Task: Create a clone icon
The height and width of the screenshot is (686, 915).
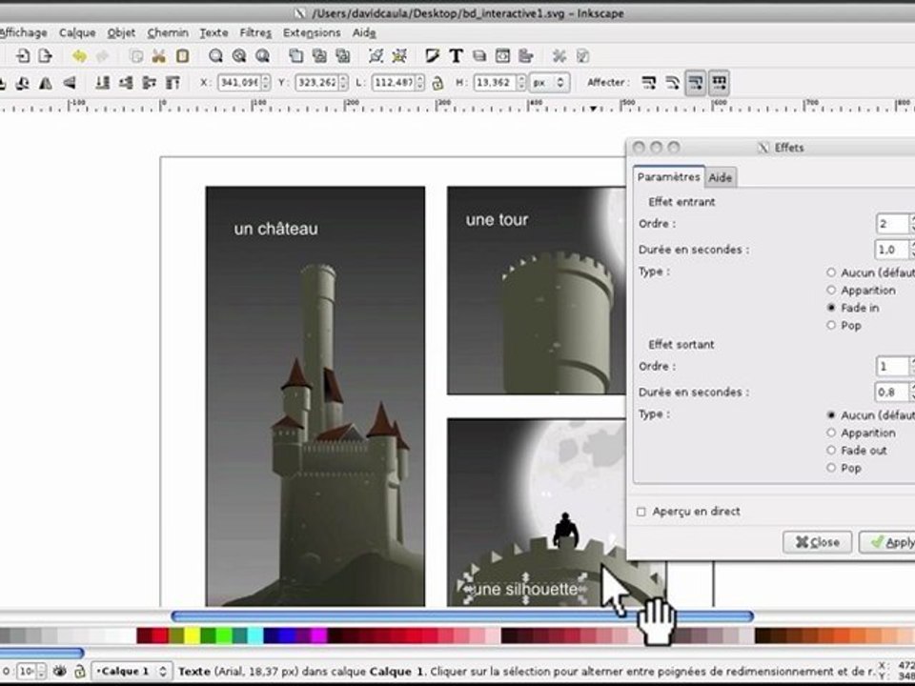Action: [319, 56]
